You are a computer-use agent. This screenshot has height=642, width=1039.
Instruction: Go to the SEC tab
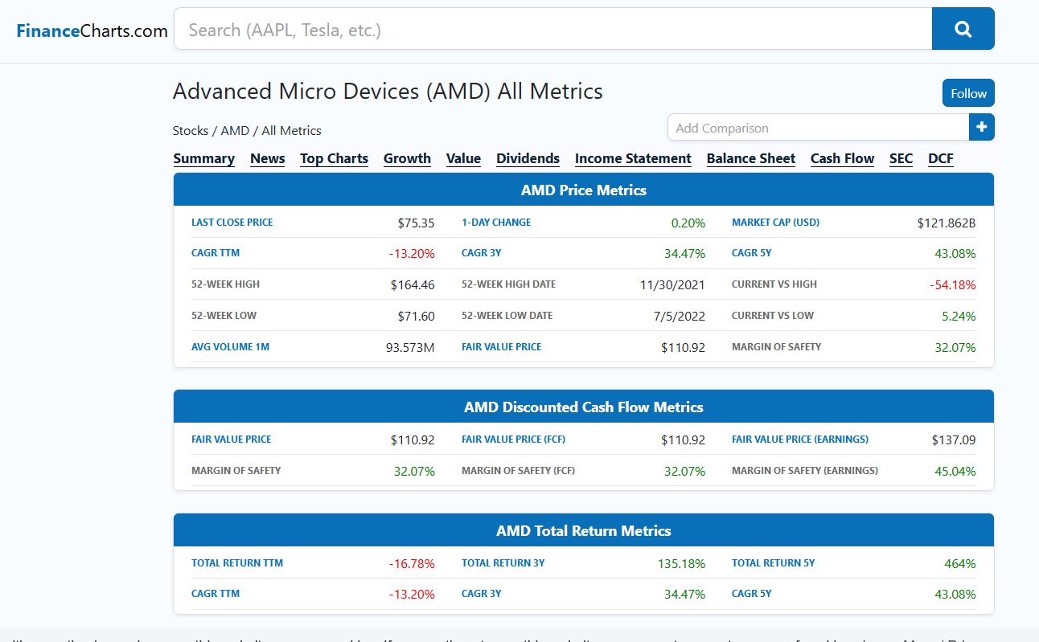tap(901, 158)
